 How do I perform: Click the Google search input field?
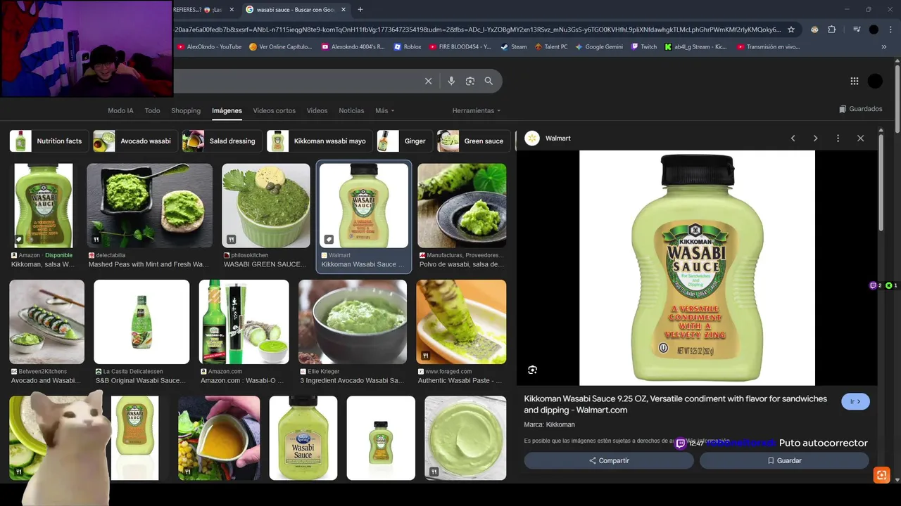[296, 81]
